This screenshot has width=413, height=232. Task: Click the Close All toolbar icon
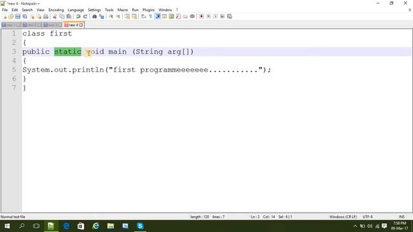(39, 17)
